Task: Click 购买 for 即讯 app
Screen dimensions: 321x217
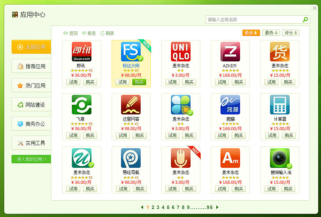Action: tap(90, 82)
